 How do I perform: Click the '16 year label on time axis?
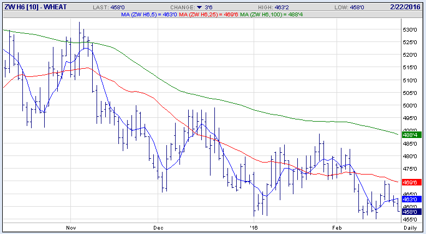pos(253,226)
